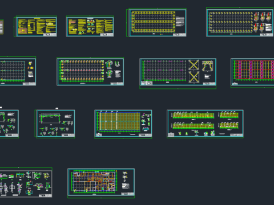Select the second notes sheet with green diagrams
The width and height of the screenshot is (274, 205).
[90, 26]
